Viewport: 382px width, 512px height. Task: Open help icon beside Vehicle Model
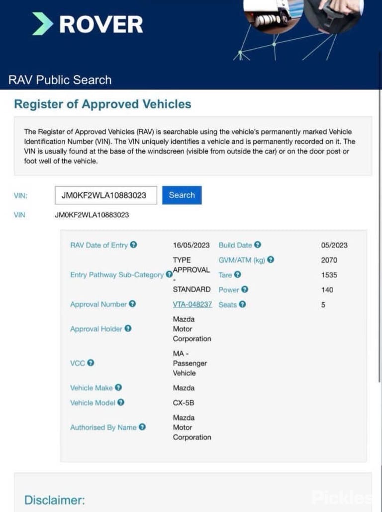[x=121, y=402]
